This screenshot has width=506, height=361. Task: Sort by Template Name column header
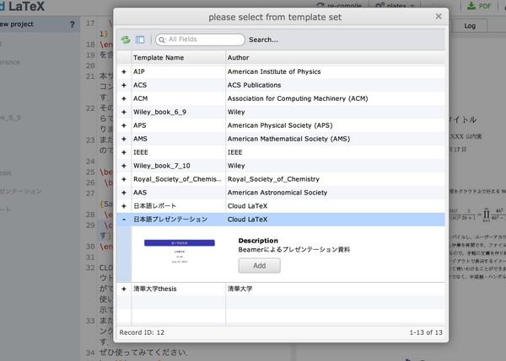pyautogui.click(x=179, y=58)
